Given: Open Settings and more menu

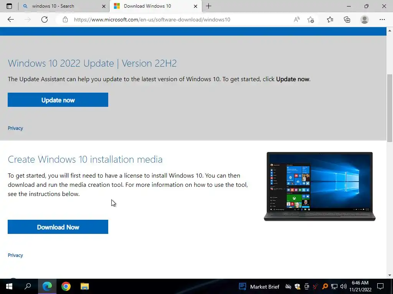Looking at the screenshot, I should click(382, 20).
